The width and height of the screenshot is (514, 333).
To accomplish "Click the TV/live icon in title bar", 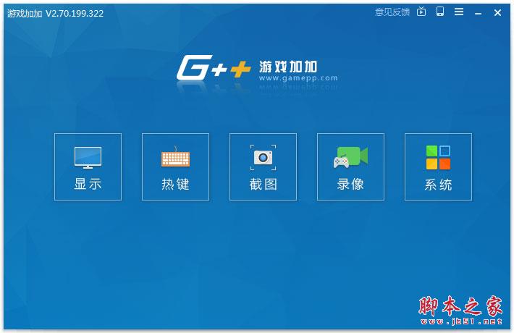I will click(x=421, y=12).
